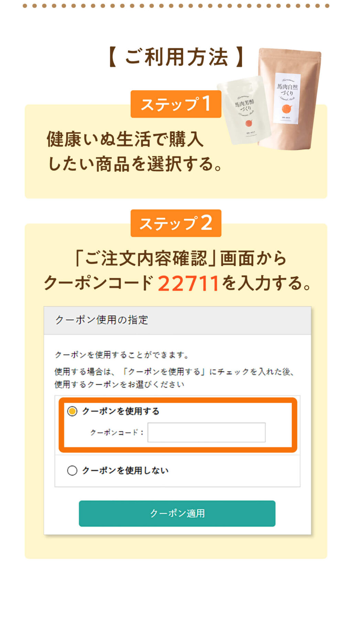Image resolution: width=352 pixels, height=625 pixels.
Task: Click the orange ステップ2 badge
Action: [176, 223]
